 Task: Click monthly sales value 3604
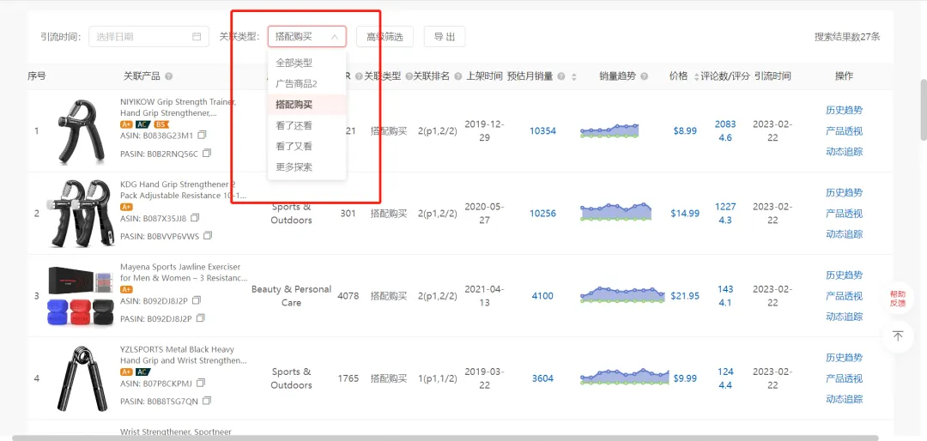[542, 378]
